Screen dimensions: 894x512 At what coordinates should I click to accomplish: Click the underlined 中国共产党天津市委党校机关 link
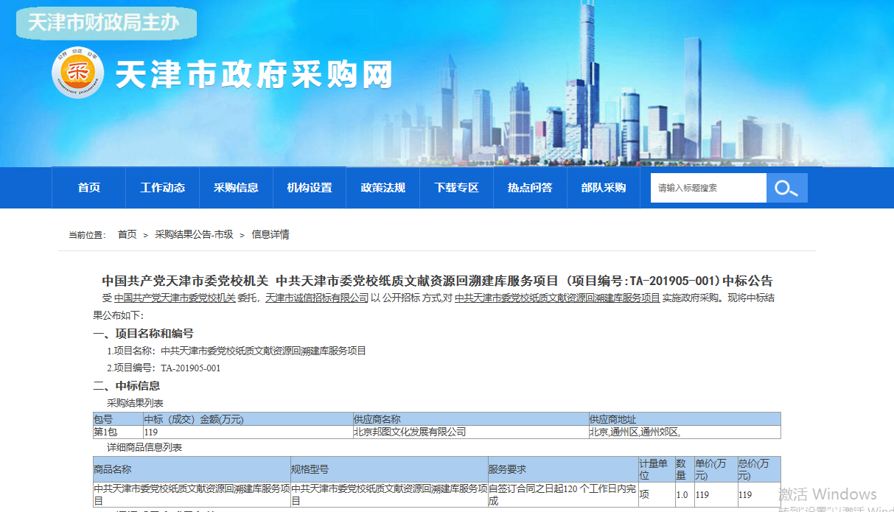[175, 298]
